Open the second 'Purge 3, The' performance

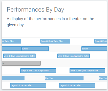click(87, 71)
